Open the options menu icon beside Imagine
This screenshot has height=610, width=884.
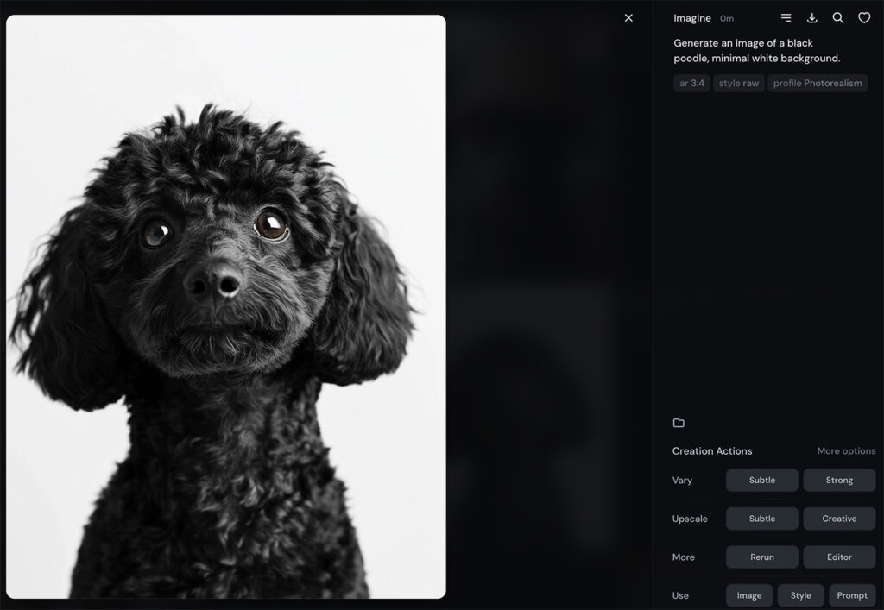[x=786, y=18]
